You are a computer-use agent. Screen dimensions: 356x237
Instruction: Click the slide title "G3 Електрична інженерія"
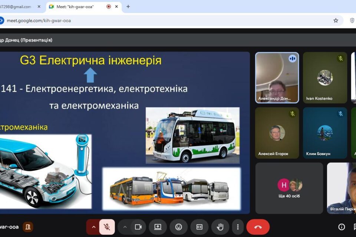[x=90, y=60]
